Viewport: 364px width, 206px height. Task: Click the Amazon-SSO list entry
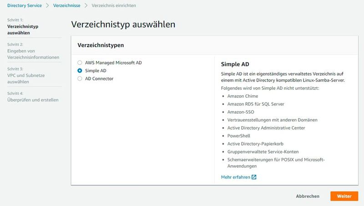click(241, 112)
